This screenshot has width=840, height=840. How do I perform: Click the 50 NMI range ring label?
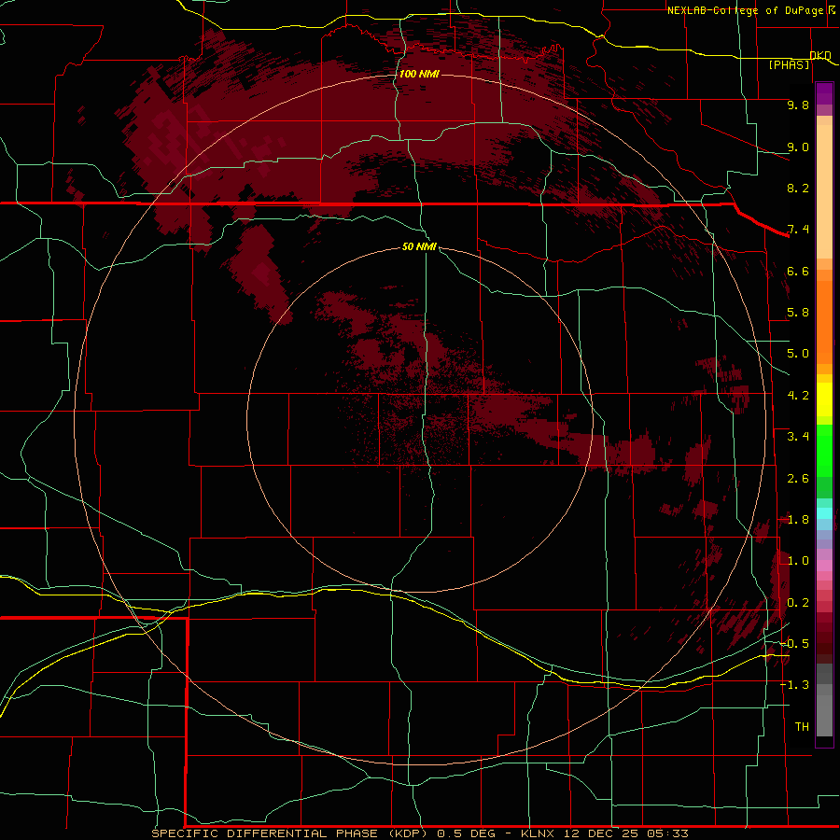419,246
